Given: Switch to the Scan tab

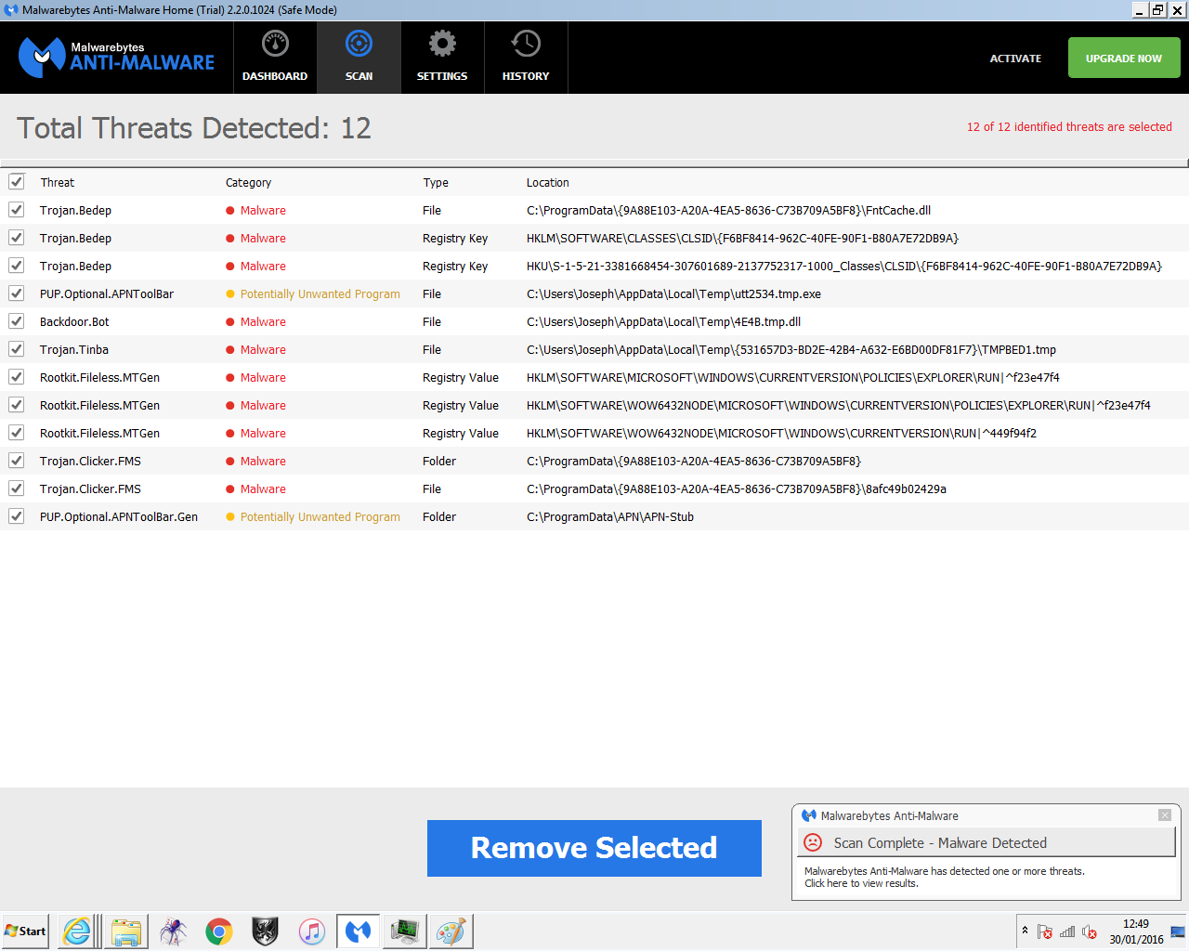Looking at the screenshot, I should [x=359, y=58].
